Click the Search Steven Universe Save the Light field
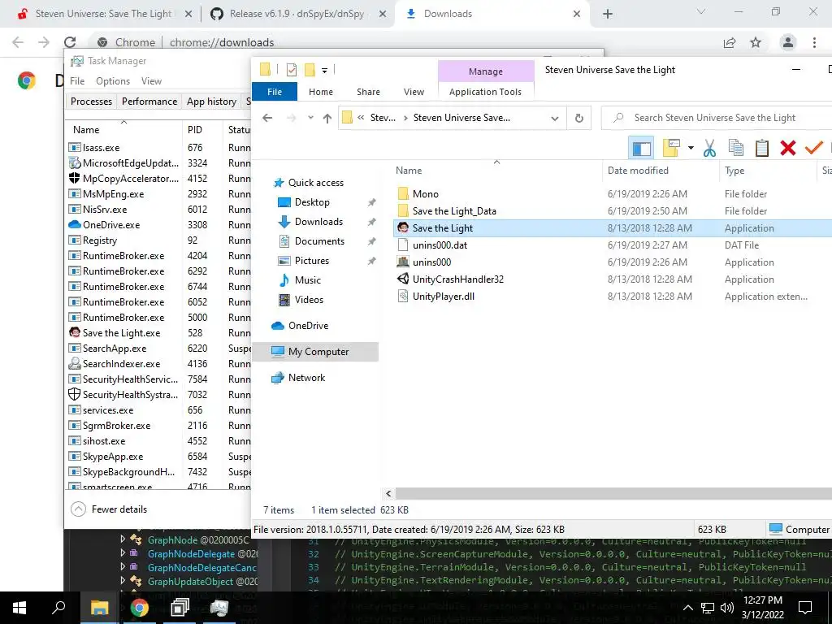Viewport: 832px width, 624px height. point(717,118)
